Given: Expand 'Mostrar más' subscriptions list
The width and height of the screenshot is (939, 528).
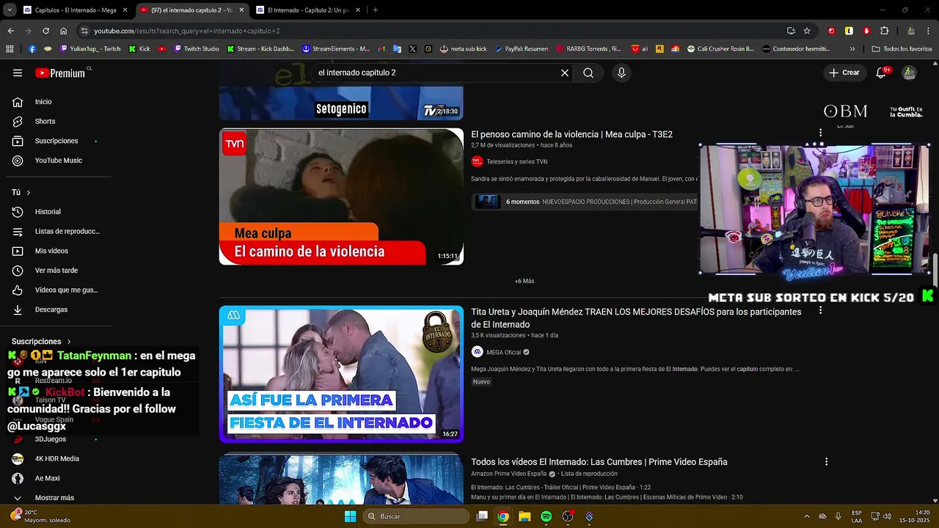Looking at the screenshot, I should click(x=56, y=498).
